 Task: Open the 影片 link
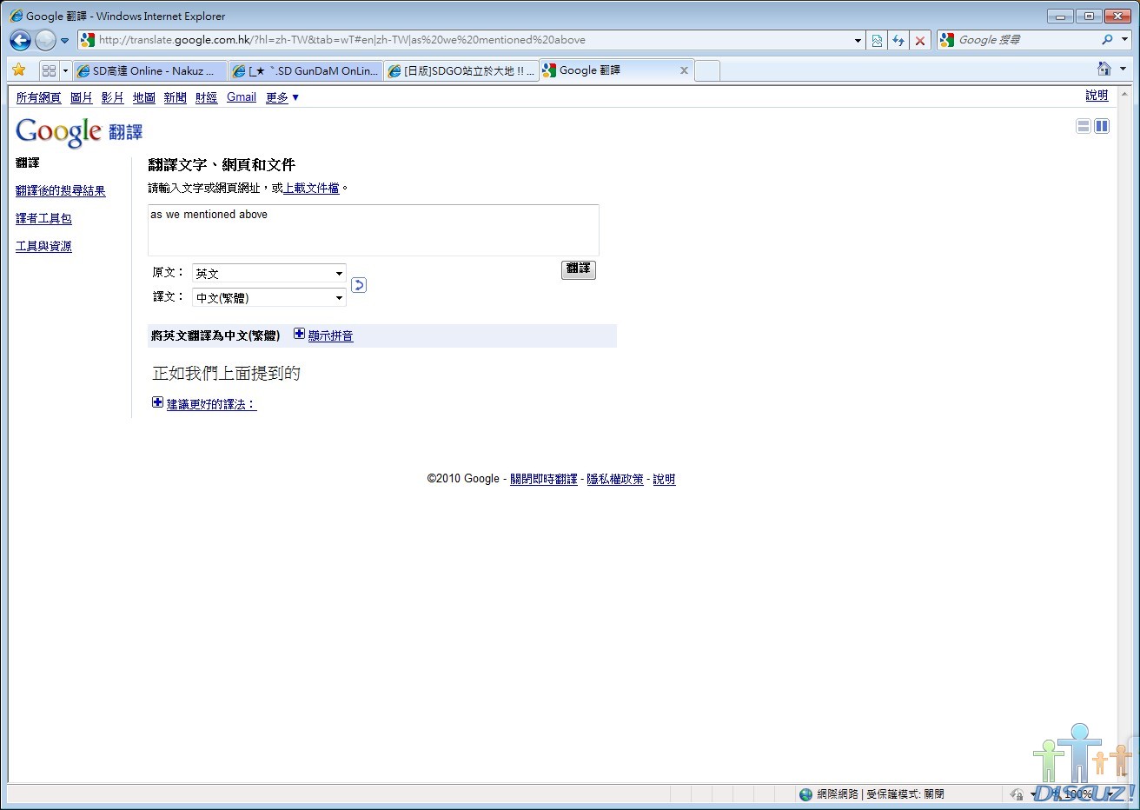[113, 97]
